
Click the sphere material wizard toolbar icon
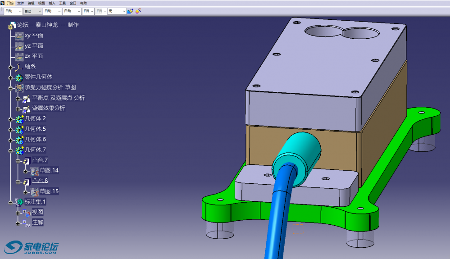[x=138, y=11]
